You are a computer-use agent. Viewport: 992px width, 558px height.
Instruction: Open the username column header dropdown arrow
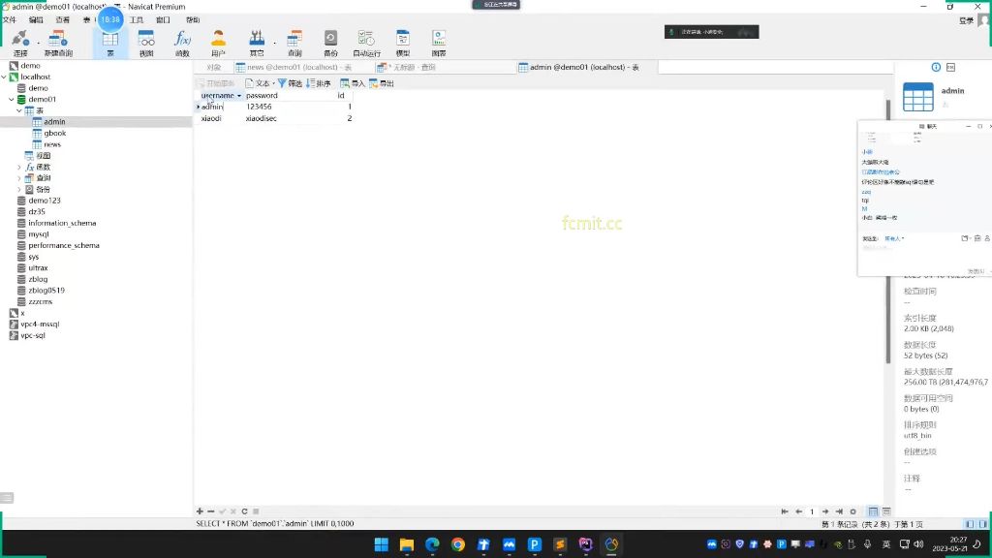(x=239, y=96)
